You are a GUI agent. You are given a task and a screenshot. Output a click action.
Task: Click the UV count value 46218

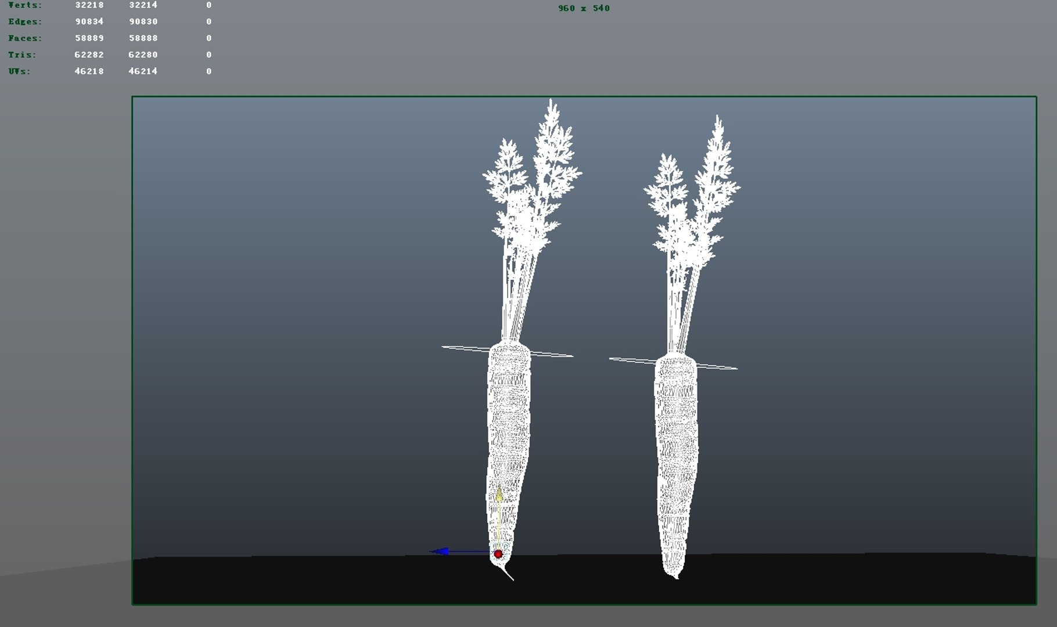click(x=89, y=71)
